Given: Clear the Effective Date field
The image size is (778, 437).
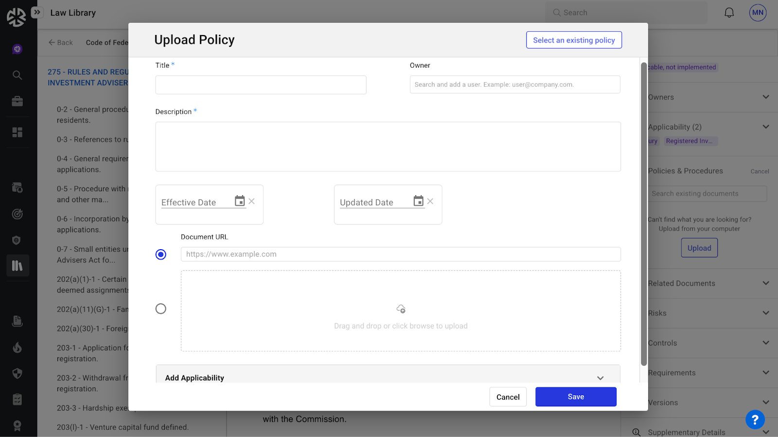Looking at the screenshot, I should click(x=252, y=201).
